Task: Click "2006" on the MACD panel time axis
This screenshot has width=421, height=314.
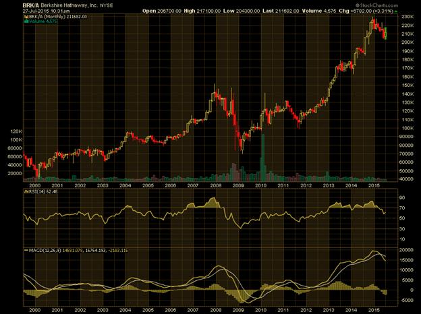Action: pos(170,310)
